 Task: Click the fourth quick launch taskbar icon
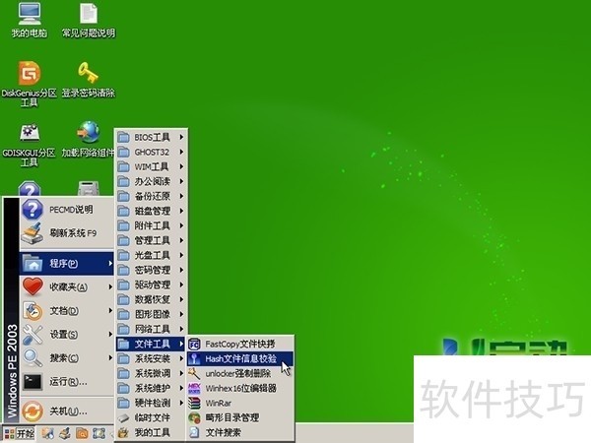point(98,433)
